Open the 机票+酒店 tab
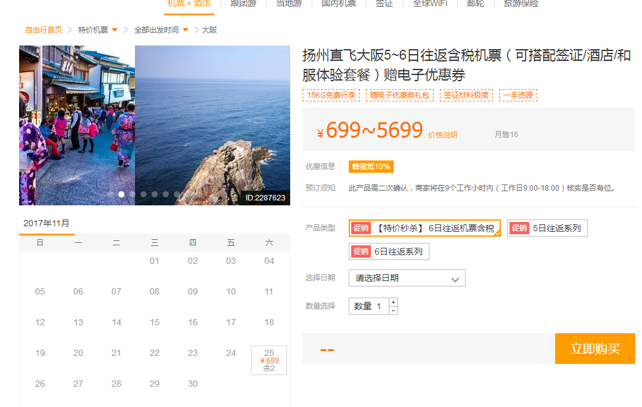The height and width of the screenshot is (407, 642). pyautogui.click(x=189, y=4)
